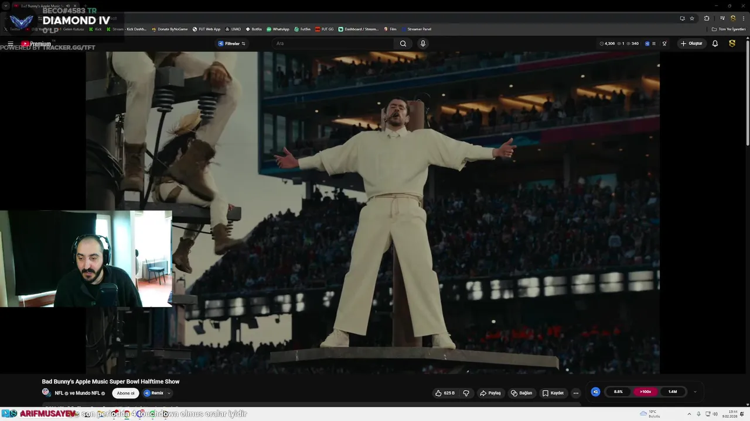The width and height of the screenshot is (750, 421).
Task: Expand the chevron next to Remix
Action: (x=169, y=393)
